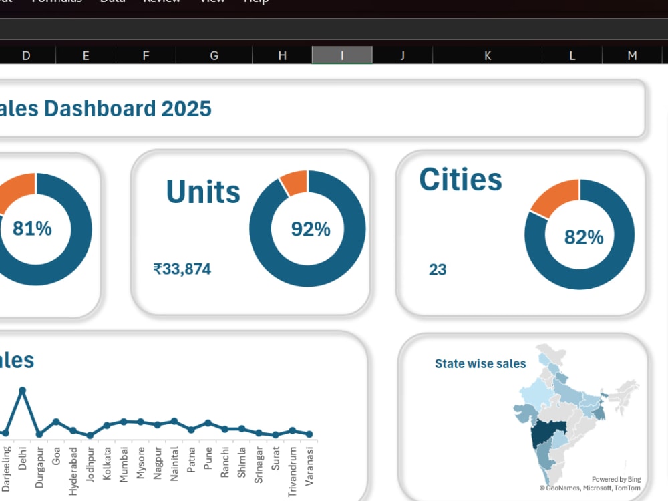Click the Delhi peak data point
This screenshot has height=501, width=668.
pos(23,390)
